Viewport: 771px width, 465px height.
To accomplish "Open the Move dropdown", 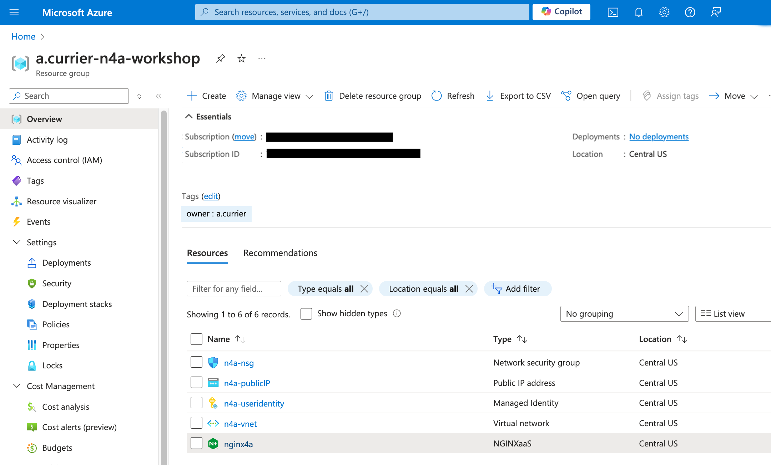I will tap(734, 96).
